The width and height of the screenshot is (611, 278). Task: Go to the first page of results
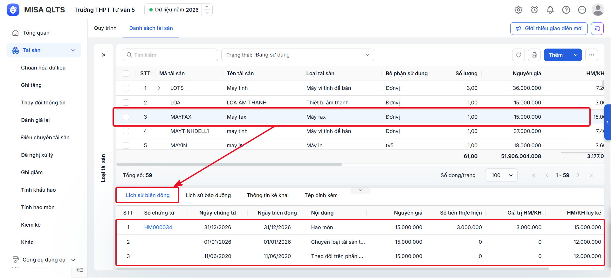click(533, 175)
